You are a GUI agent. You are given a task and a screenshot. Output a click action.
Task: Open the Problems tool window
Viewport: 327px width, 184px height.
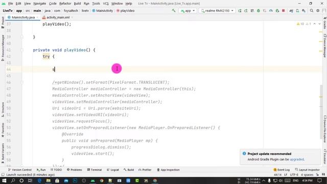[74, 170]
